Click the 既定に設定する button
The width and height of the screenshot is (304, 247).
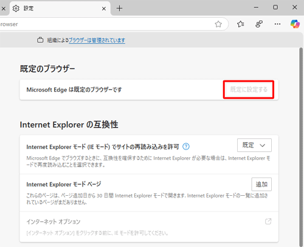pyautogui.click(x=249, y=90)
